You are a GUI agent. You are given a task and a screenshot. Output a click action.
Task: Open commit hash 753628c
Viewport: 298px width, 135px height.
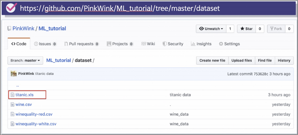(x=261, y=74)
